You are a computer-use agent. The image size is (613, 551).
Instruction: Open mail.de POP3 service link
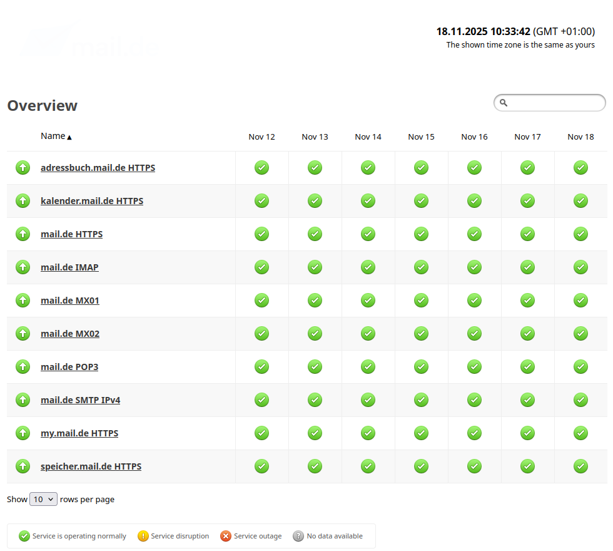tap(69, 367)
